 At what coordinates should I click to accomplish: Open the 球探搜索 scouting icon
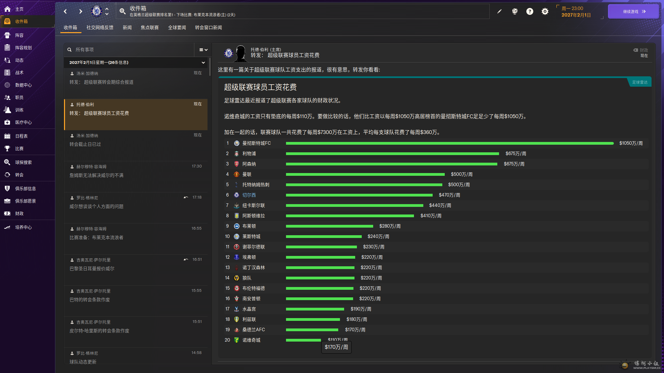7,162
